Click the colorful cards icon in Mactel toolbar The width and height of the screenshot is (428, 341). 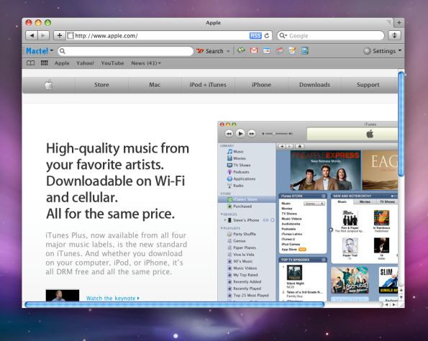[x=279, y=51]
